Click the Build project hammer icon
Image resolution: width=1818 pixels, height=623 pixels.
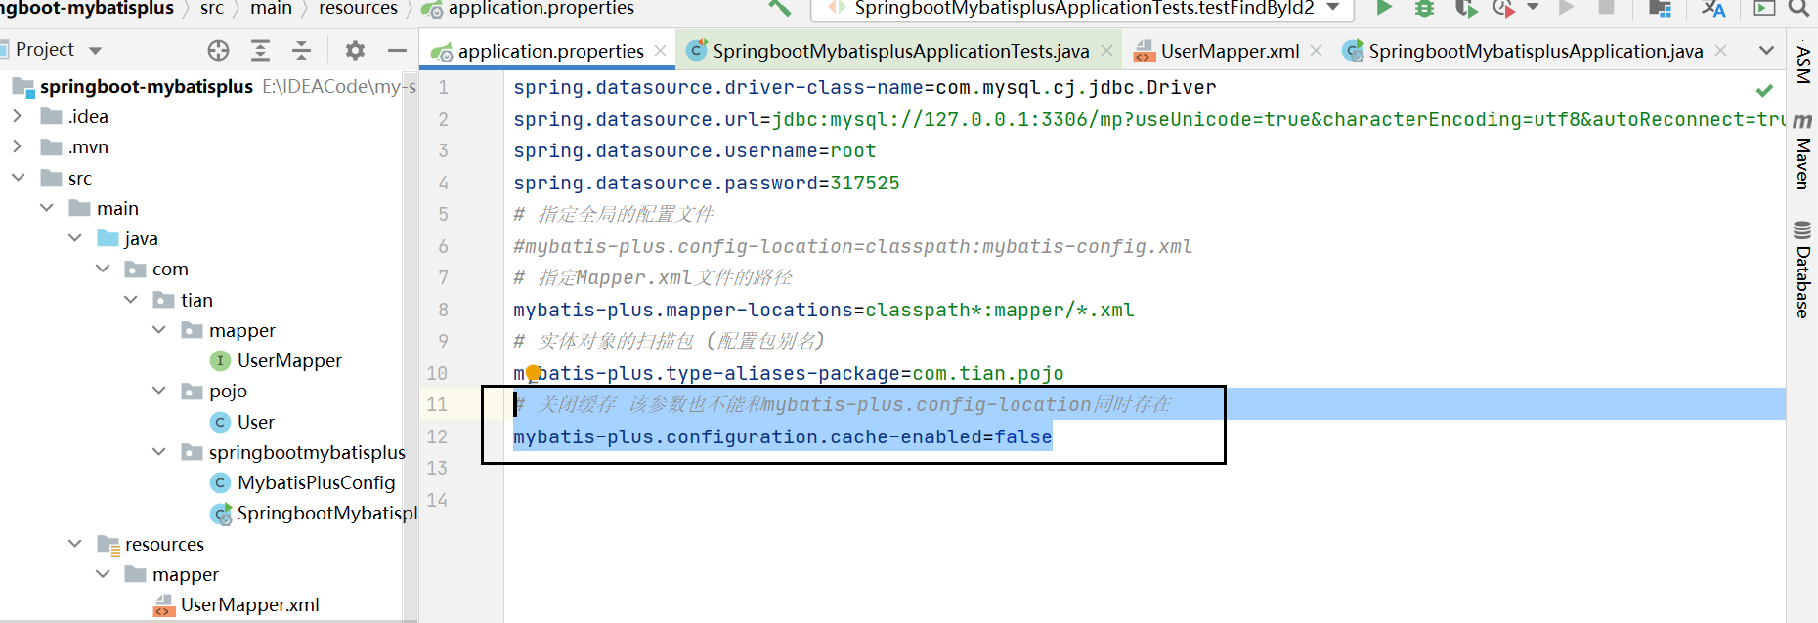click(779, 8)
